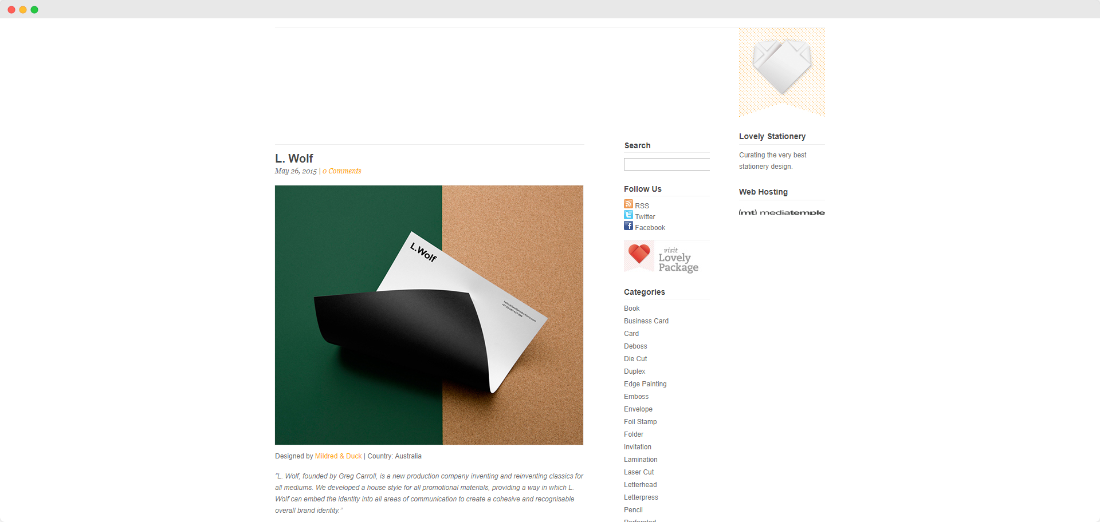The height and width of the screenshot is (522, 1100).
Task: Click the macOS green fullscreen button
Action: pos(34,10)
